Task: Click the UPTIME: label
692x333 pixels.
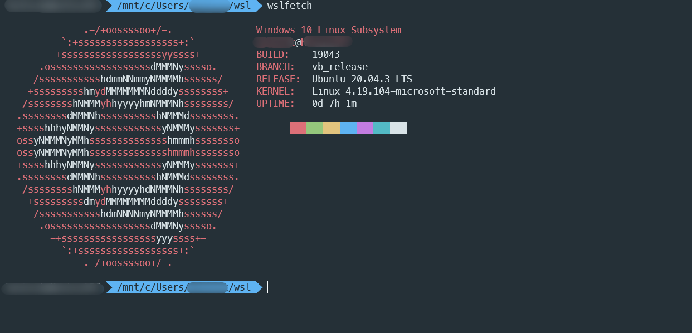Action: 276,104
